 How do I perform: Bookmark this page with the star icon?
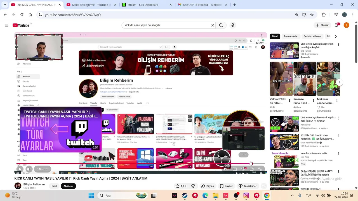click(312, 15)
